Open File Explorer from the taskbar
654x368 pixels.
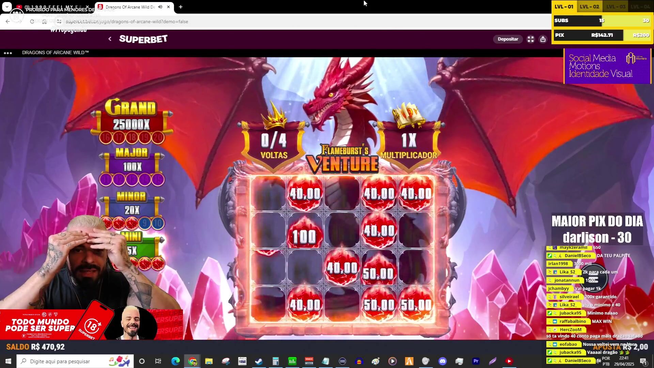[209, 361]
